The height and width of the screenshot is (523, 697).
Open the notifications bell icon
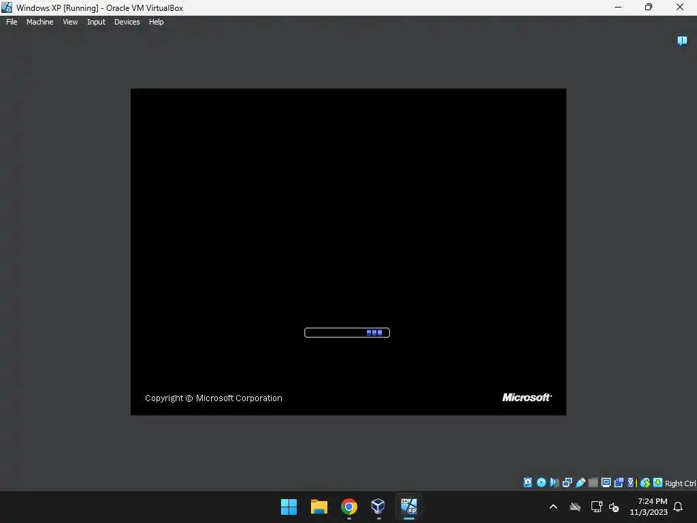pyautogui.click(x=679, y=507)
